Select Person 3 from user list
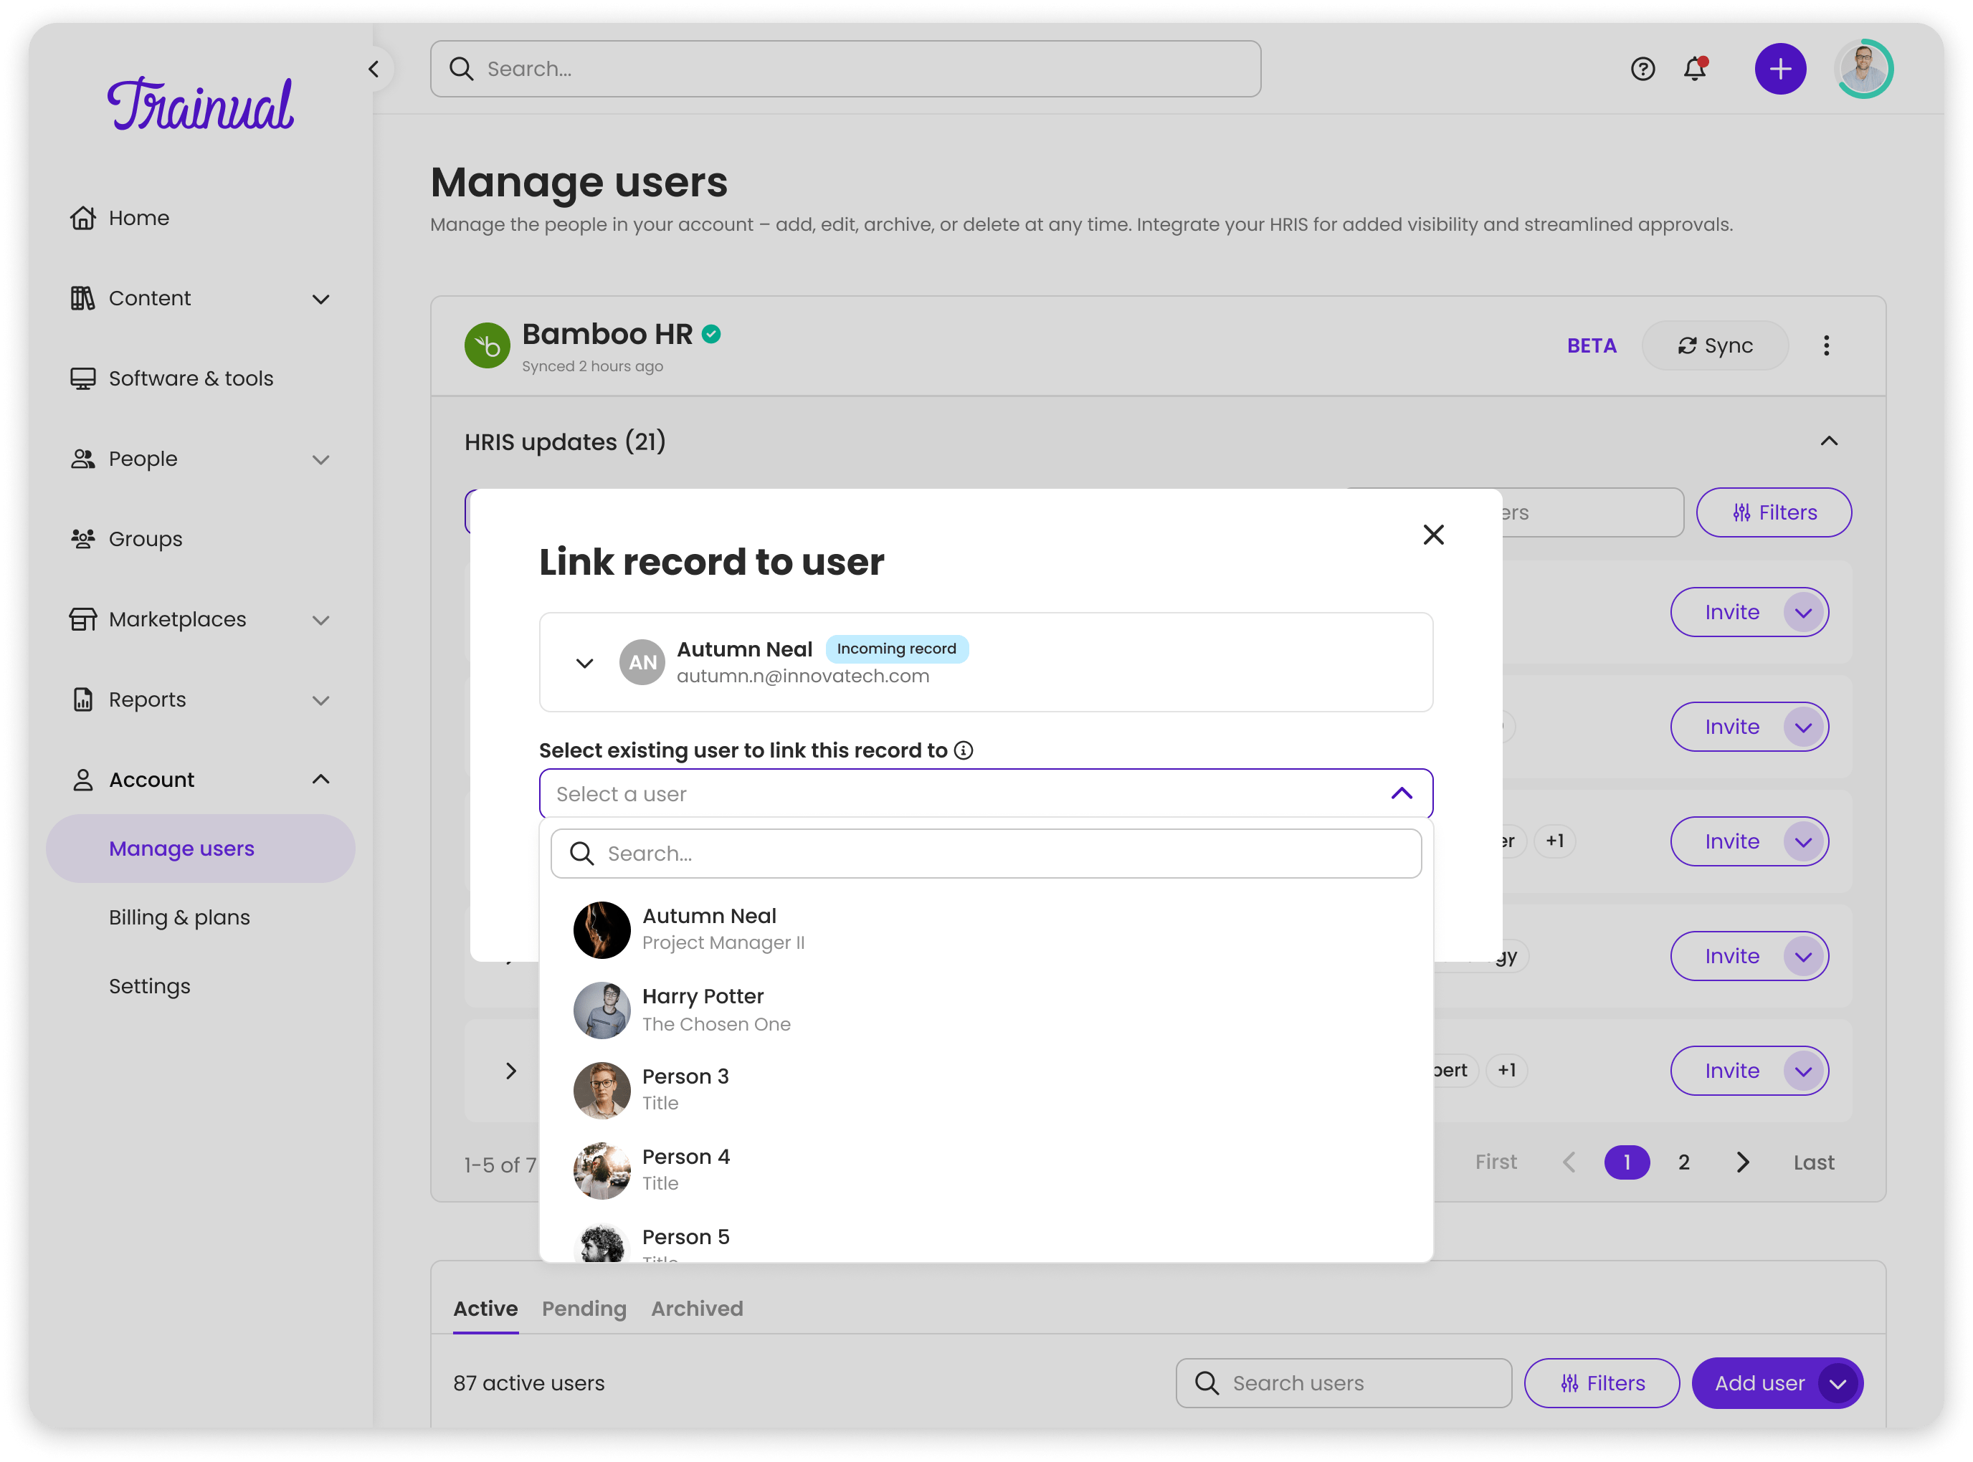Viewport: 1973px width, 1462px height. [986, 1090]
